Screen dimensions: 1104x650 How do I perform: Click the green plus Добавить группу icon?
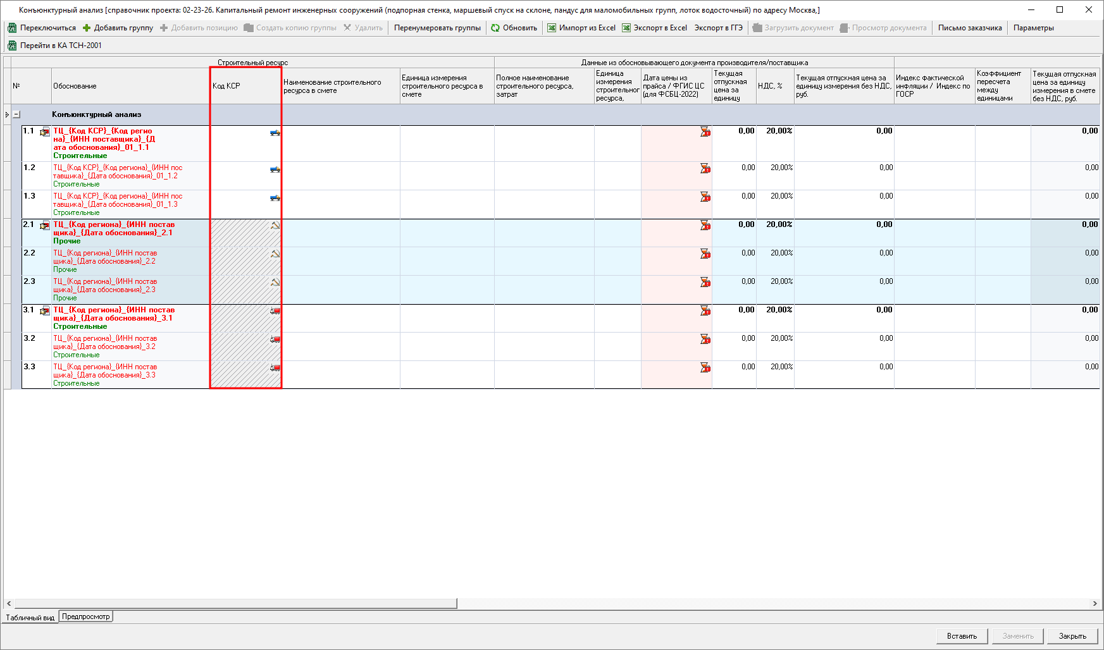point(87,28)
